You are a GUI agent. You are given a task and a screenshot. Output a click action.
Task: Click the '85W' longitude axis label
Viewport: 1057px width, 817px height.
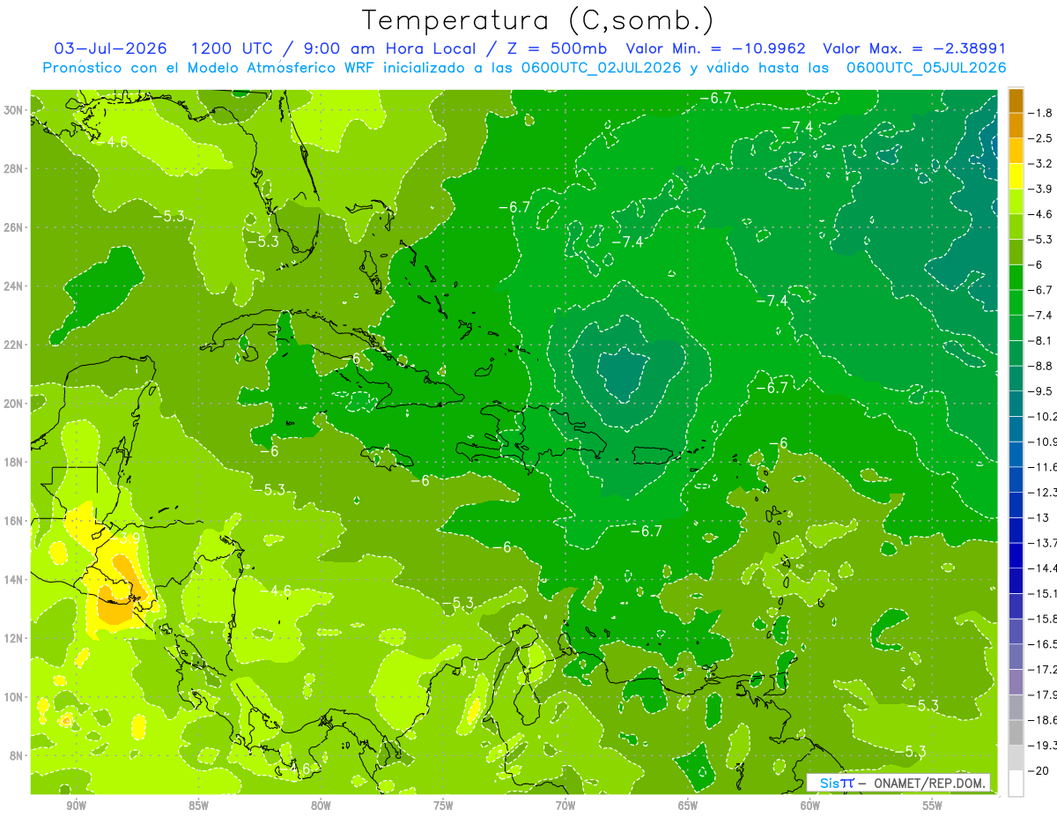[198, 806]
